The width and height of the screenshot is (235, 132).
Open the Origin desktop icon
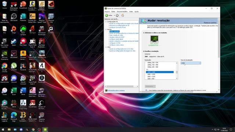[x=14, y=30]
